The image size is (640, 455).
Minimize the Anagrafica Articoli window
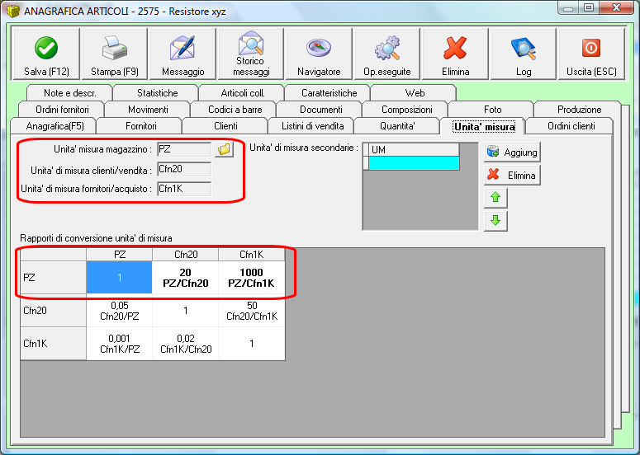click(569, 7)
